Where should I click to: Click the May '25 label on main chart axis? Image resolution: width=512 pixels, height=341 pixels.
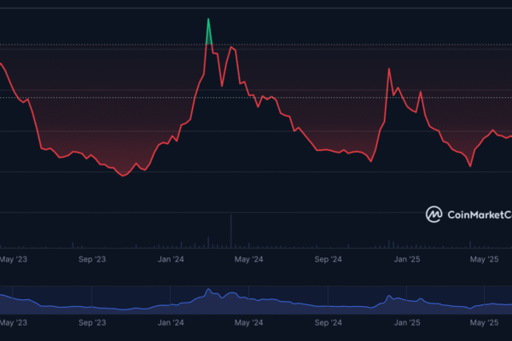point(484,259)
